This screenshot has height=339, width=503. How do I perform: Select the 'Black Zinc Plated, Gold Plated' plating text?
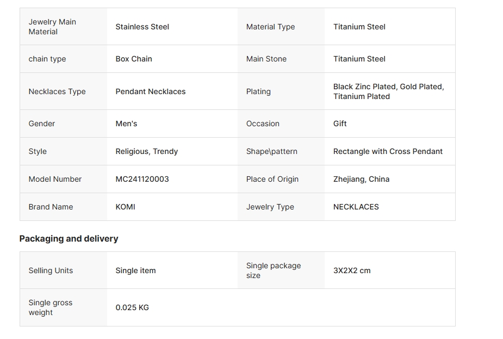[x=388, y=87]
